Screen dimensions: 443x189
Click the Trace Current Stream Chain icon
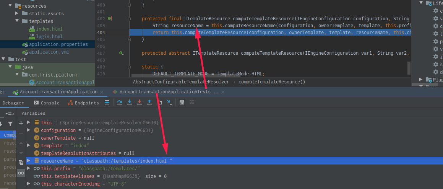(x=192, y=103)
